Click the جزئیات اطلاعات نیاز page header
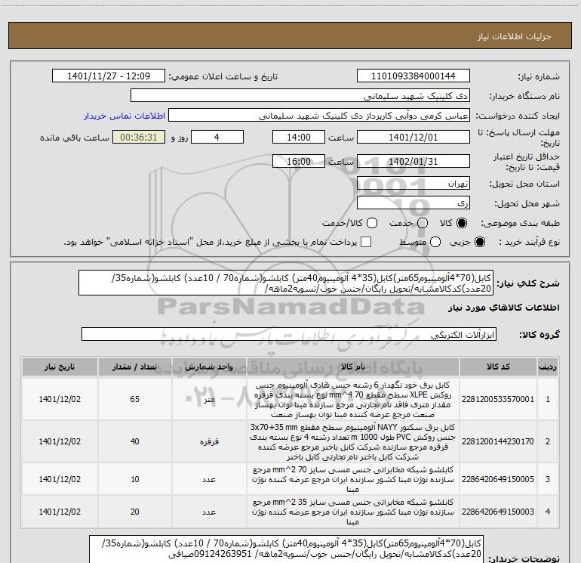 (515, 36)
